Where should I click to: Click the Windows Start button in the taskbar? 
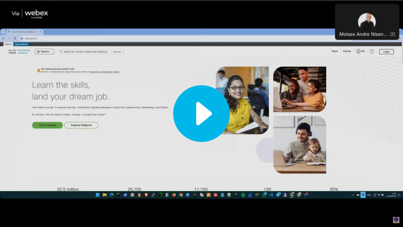[98, 195]
